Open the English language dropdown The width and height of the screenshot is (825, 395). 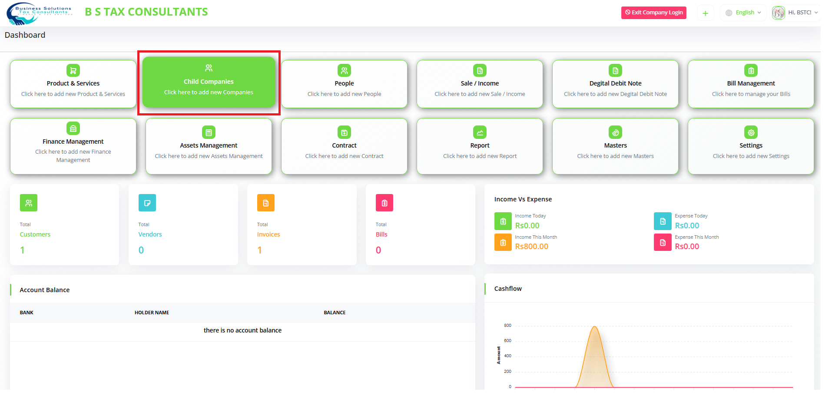pyautogui.click(x=744, y=13)
